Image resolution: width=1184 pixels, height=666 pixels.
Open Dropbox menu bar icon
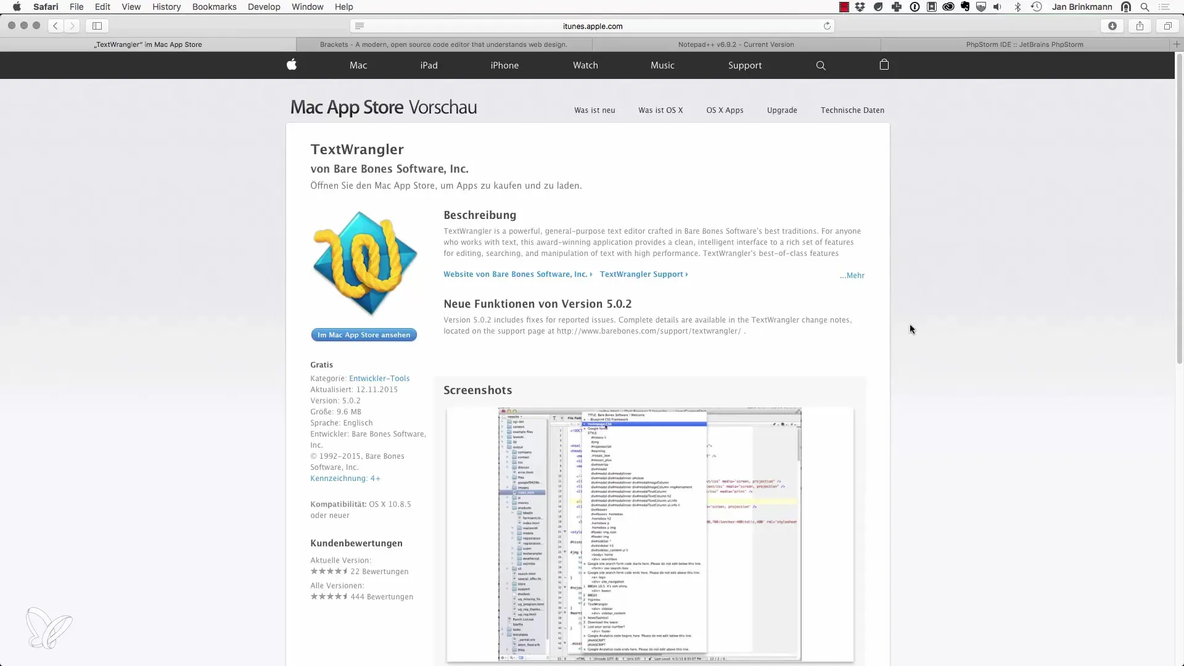tap(860, 7)
